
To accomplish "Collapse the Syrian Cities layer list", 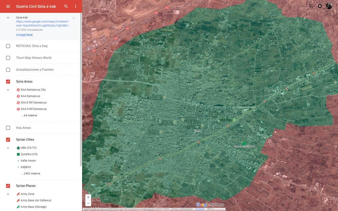I will [x=8, y=148].
